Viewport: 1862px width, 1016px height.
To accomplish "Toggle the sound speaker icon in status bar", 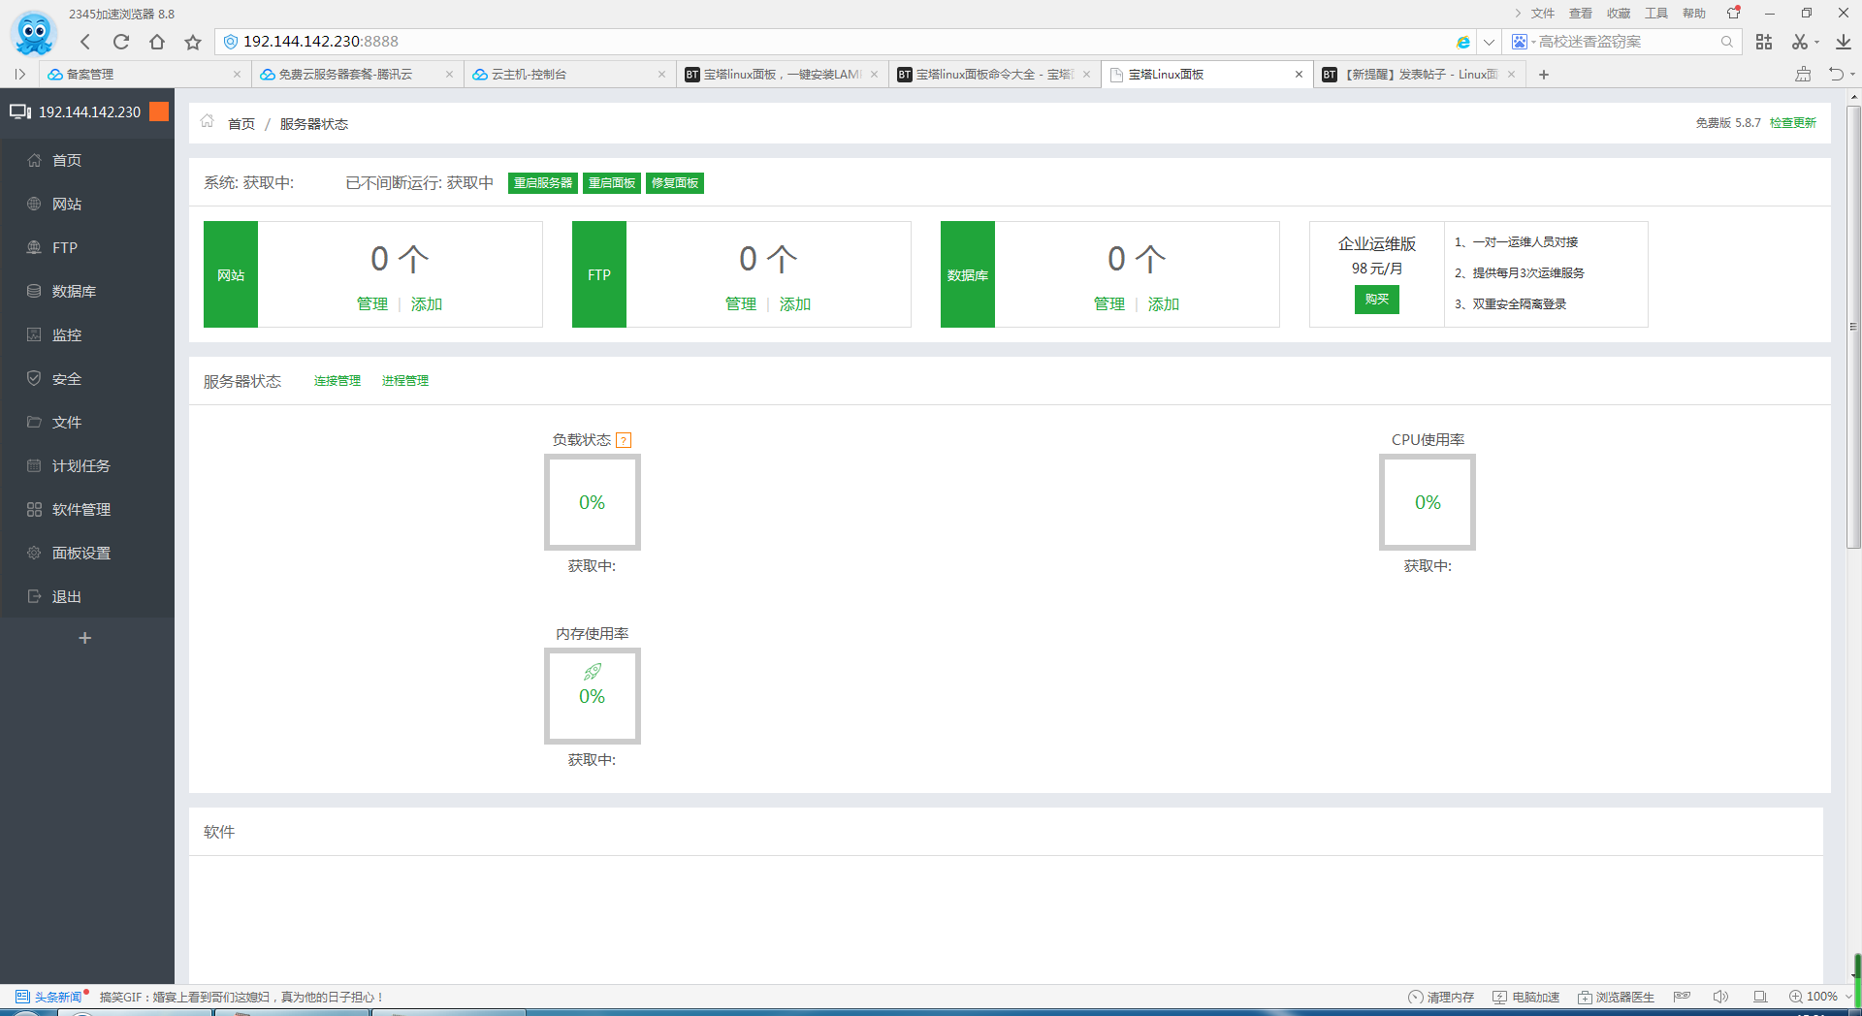I will (1721, 997).
